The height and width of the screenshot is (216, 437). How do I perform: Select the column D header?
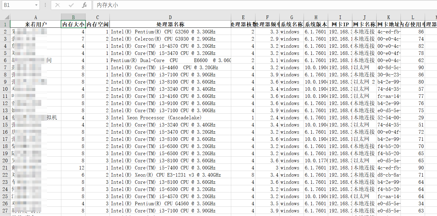(x=170, y=17)
